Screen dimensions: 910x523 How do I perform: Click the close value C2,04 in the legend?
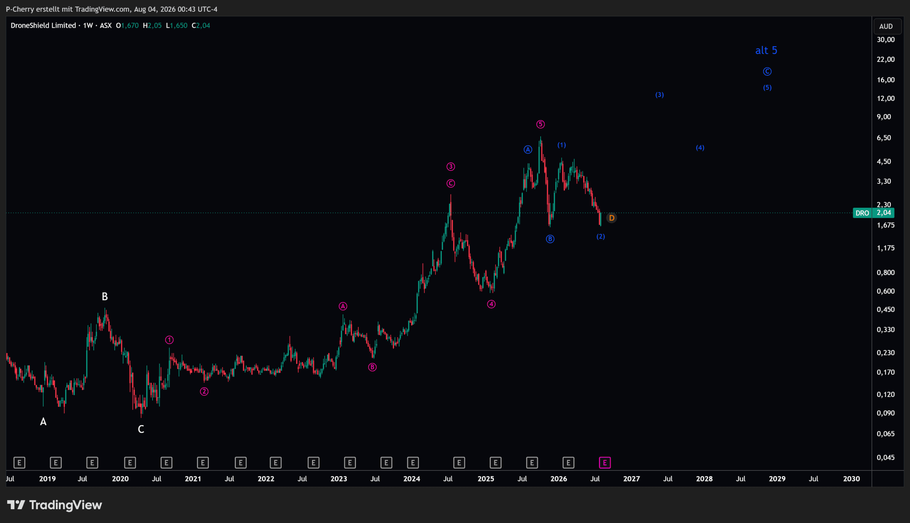tap(201, 26)
